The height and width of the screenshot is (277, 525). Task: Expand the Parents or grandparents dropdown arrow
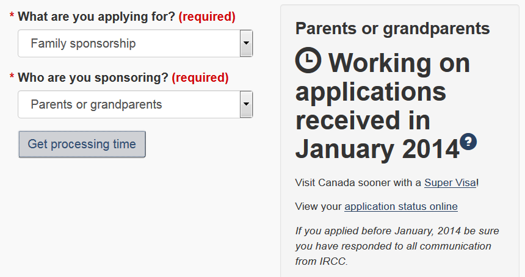click(x=246, y=104)
